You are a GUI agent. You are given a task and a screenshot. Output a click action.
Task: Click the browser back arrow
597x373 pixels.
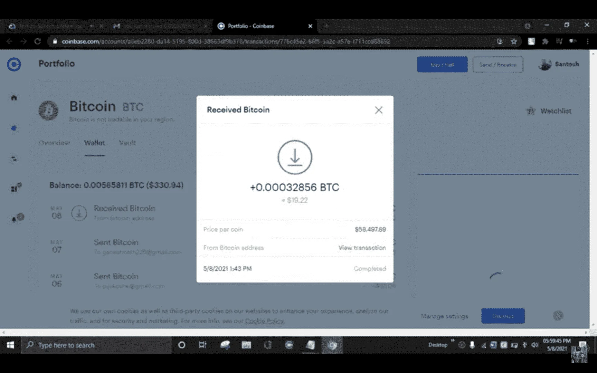[x=9, y=41]
